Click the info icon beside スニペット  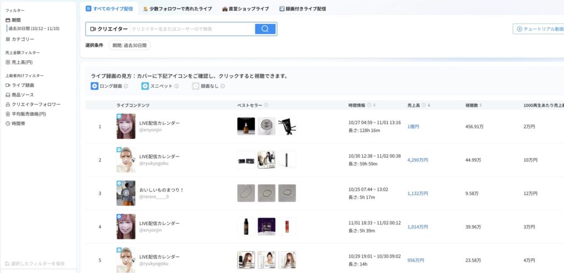pyautogui.click(x=177, y=86)
